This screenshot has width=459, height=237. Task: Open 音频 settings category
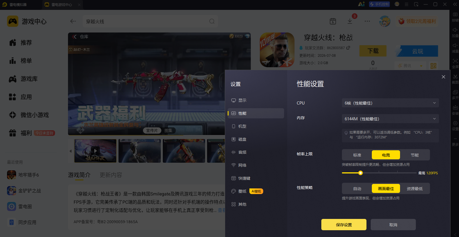(256, 152)
